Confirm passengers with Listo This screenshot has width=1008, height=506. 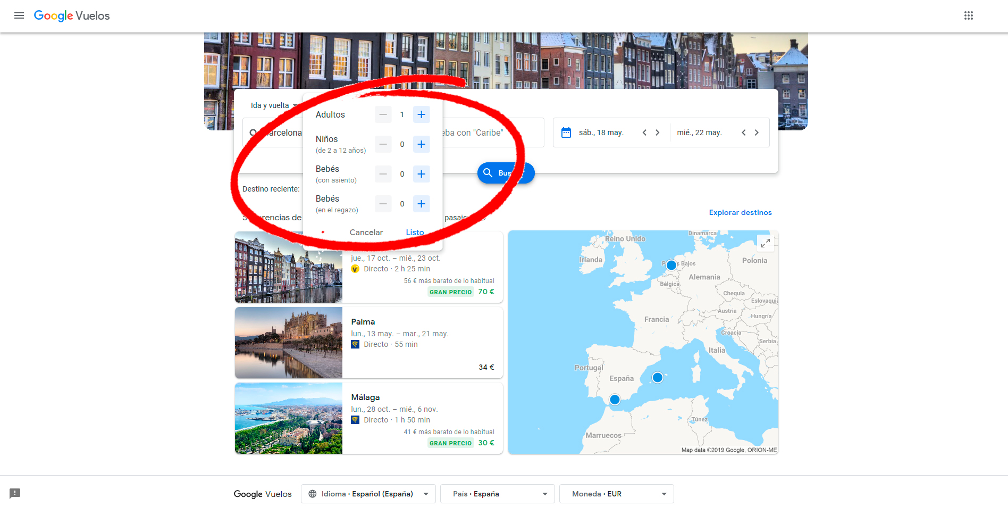415,233
